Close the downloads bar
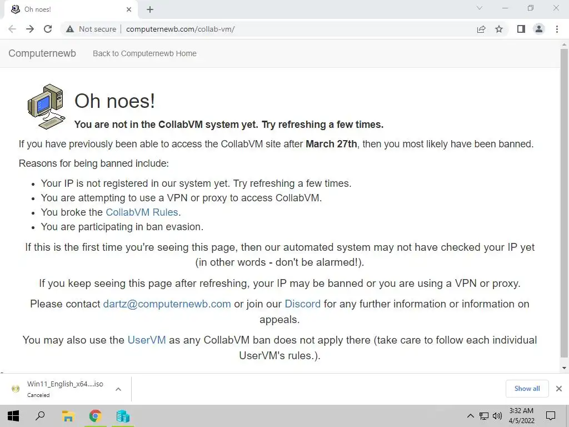 coord(559,389)
